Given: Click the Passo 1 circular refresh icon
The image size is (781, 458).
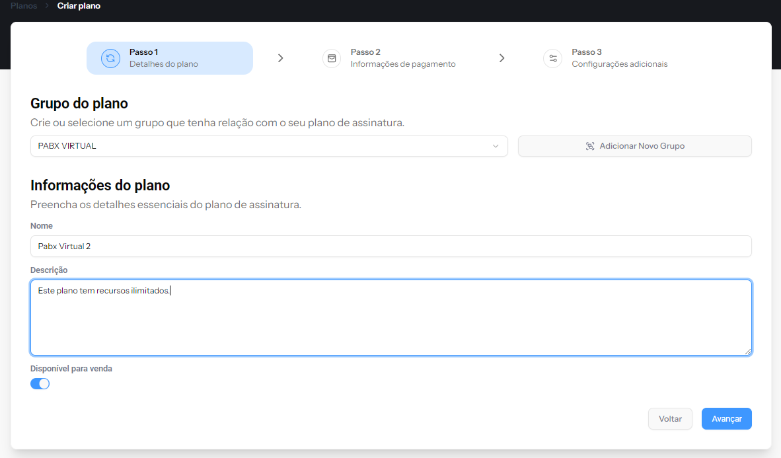Looking at the screenshot, I should [110, 58].
